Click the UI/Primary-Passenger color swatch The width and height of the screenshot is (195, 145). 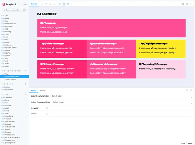(62, 69)
